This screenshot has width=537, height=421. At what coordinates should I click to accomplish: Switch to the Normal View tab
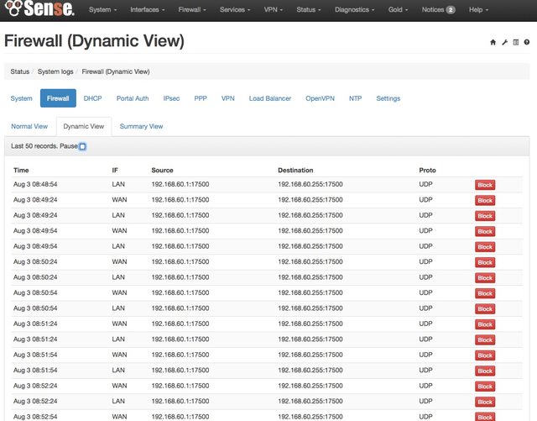point(29,126)
